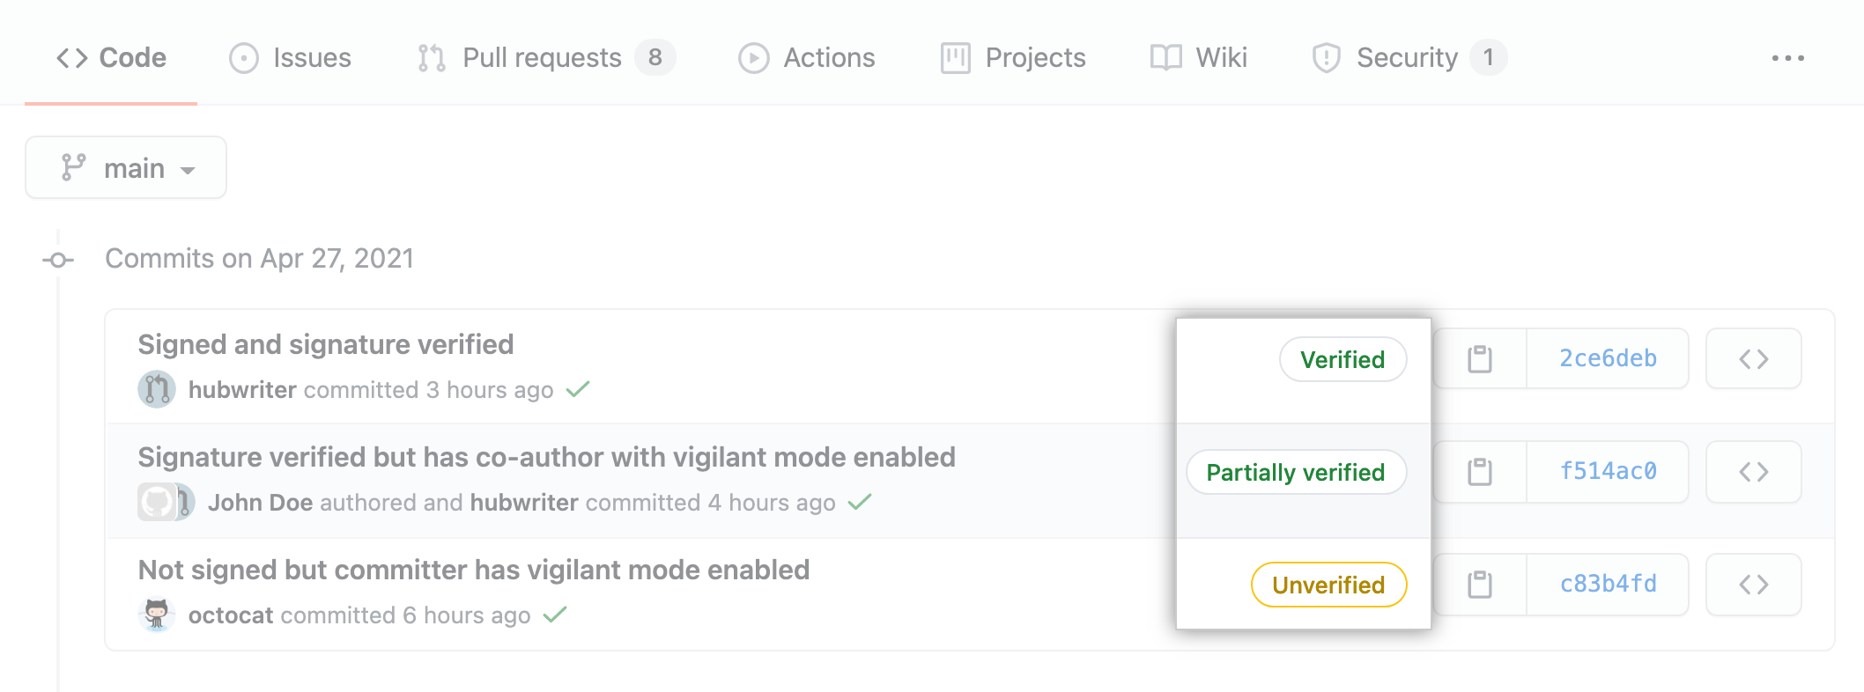Open the main branch selector
Viewport: 1864px width, 692px height.
(x=125, y=167)
